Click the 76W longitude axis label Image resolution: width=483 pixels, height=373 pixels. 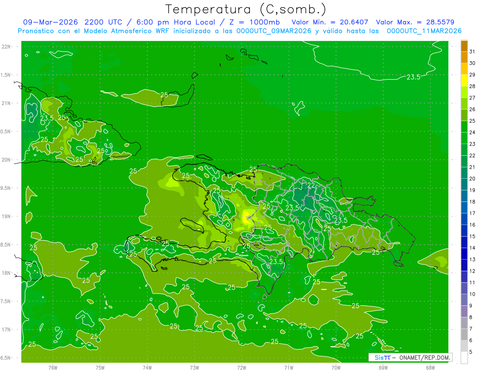53,368
